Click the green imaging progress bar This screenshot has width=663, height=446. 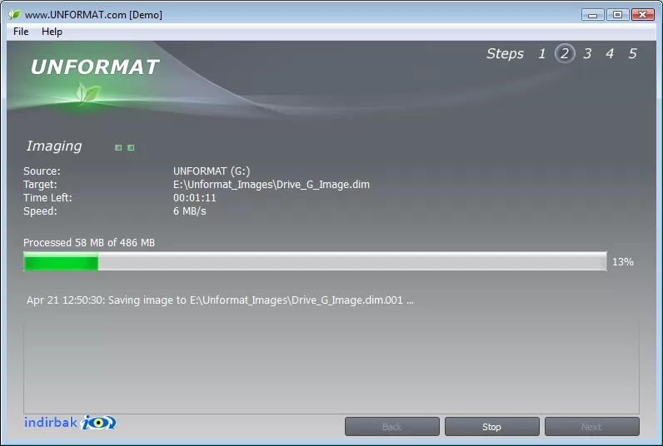315,261
